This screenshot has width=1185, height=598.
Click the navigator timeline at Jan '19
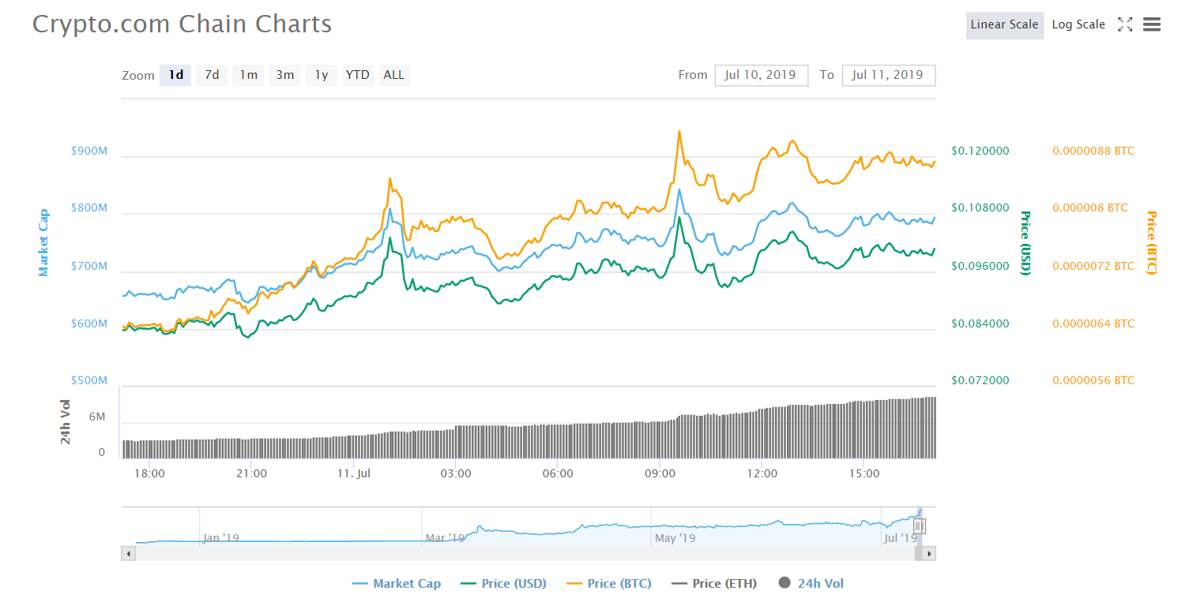pos(220,538)
